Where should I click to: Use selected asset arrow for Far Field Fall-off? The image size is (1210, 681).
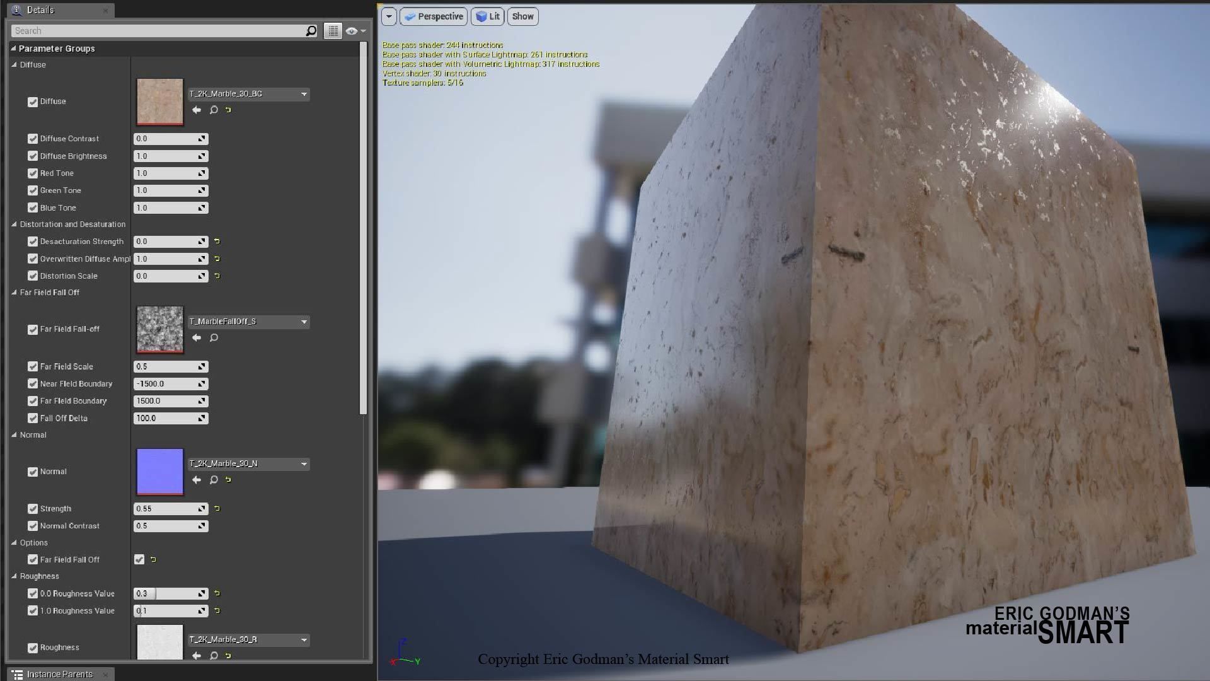click(197, 337)
